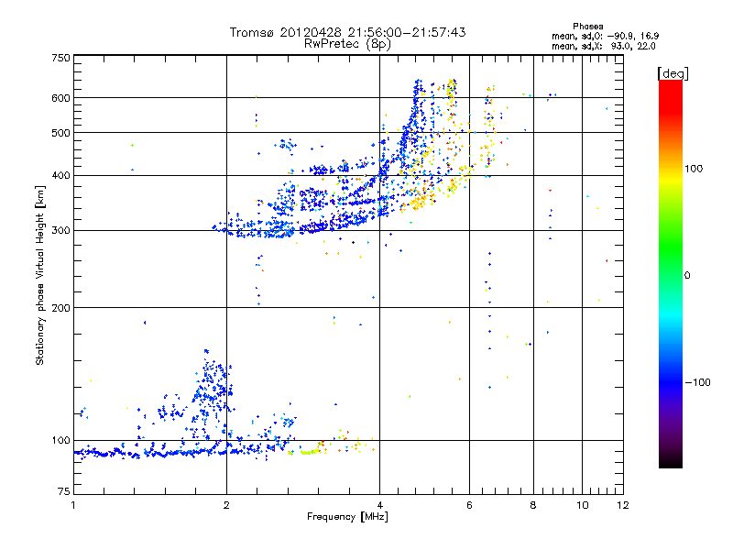
Task: Click the 'mean, sd,X: 93.0, 22.0' line
Action: coord(604,47)
